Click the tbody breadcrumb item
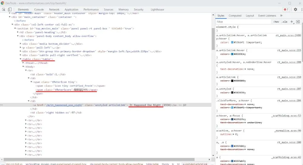Screen dimensions: 303x165 pyautogui.click(x=165, y=164)
